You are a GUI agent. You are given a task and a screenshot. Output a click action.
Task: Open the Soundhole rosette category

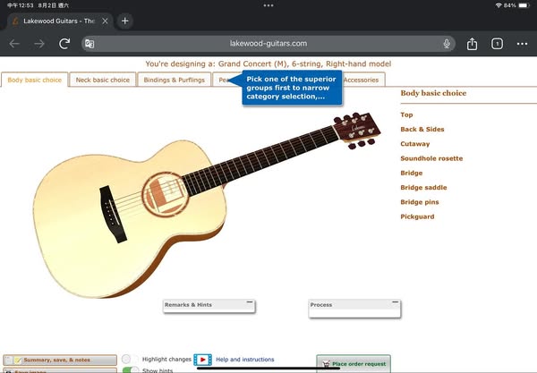pos(431,158)
